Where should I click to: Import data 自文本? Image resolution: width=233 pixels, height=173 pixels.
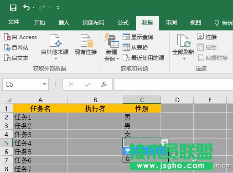[x=16, y=58]
